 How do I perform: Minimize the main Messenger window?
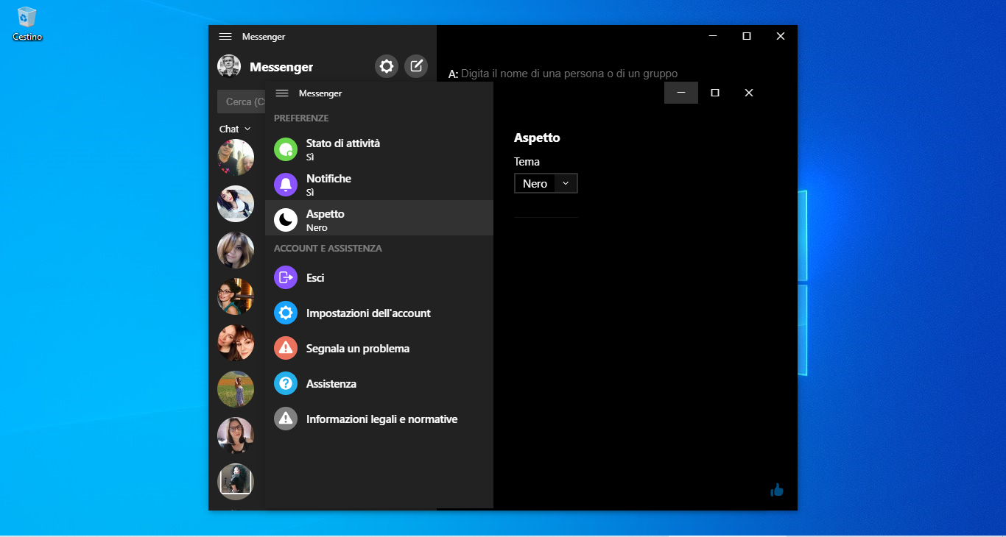(713, 36)
